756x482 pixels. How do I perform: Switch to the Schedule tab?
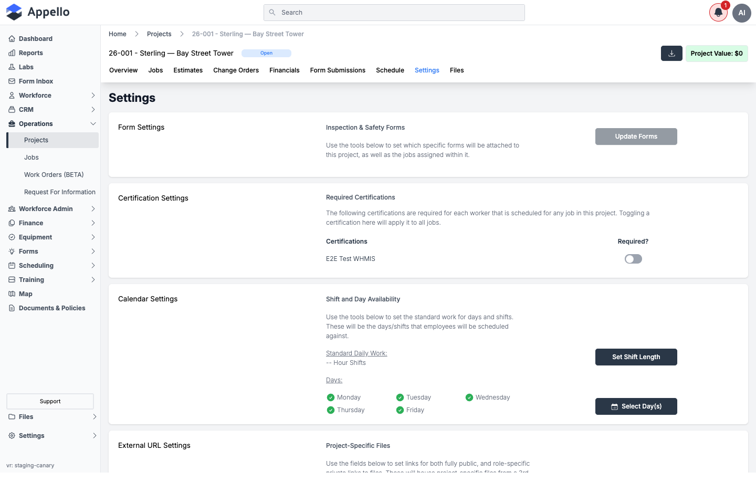click(390, 70)
